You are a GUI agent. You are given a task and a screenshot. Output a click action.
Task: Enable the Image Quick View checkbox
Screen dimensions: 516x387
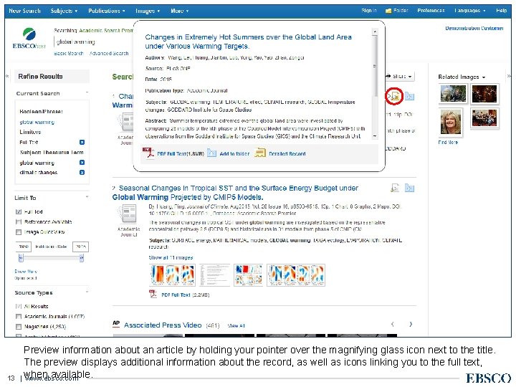[19, 232]
